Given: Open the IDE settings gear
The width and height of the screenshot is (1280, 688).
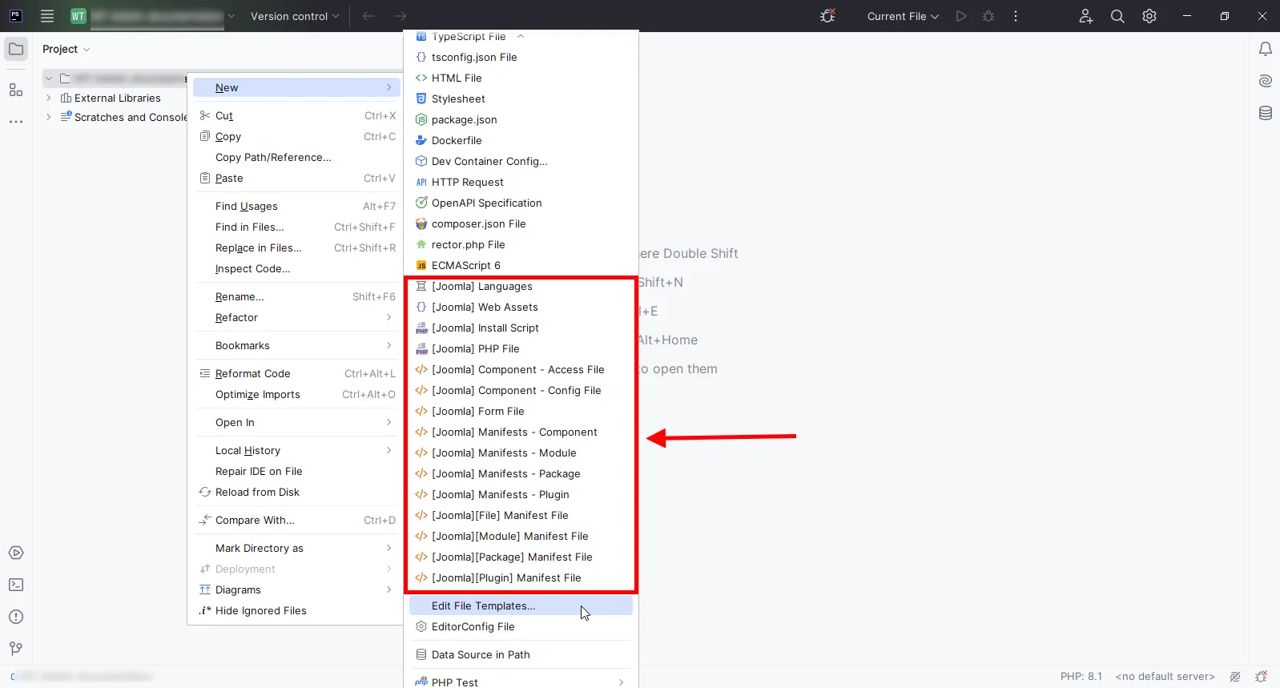Looking at the screenshot, I should pos(1149,16).
